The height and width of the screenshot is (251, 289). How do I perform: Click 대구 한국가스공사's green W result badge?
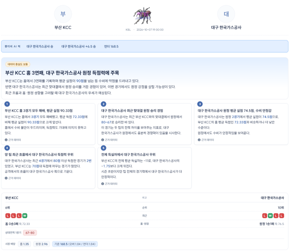[x=270, y=216]
